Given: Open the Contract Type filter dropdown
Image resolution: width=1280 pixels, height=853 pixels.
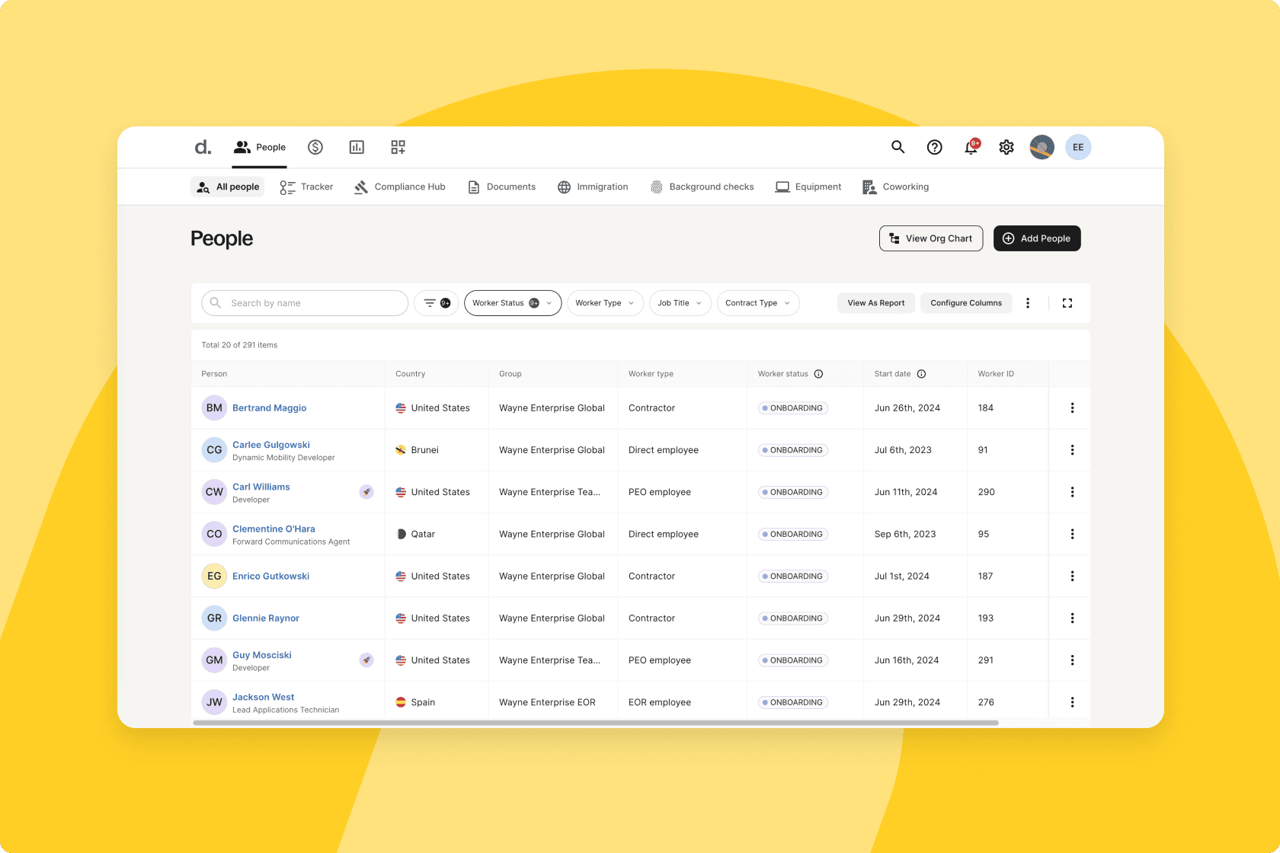Looking at the screenshot, I should coord(757,302).
